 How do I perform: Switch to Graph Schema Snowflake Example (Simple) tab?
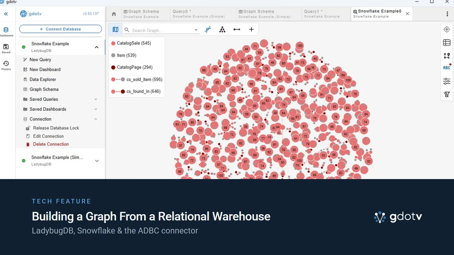(x=268, y=14)
